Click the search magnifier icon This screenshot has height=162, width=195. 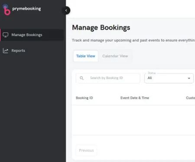pyautogui.click(x=81, y=78)
